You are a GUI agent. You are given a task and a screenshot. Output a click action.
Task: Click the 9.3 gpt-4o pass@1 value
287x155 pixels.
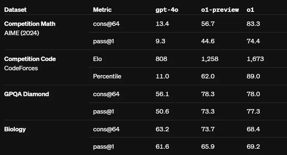point(160,41)
